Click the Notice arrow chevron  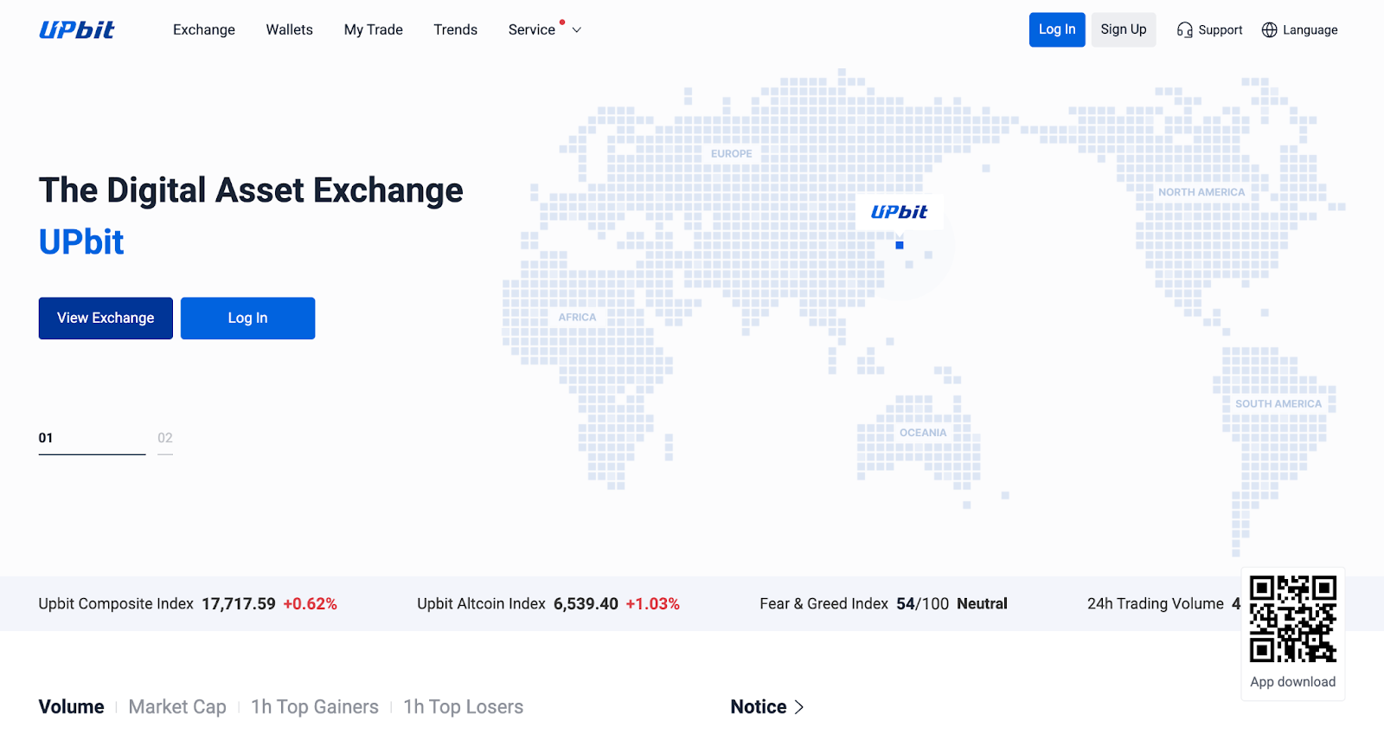(x=799, y=707)
